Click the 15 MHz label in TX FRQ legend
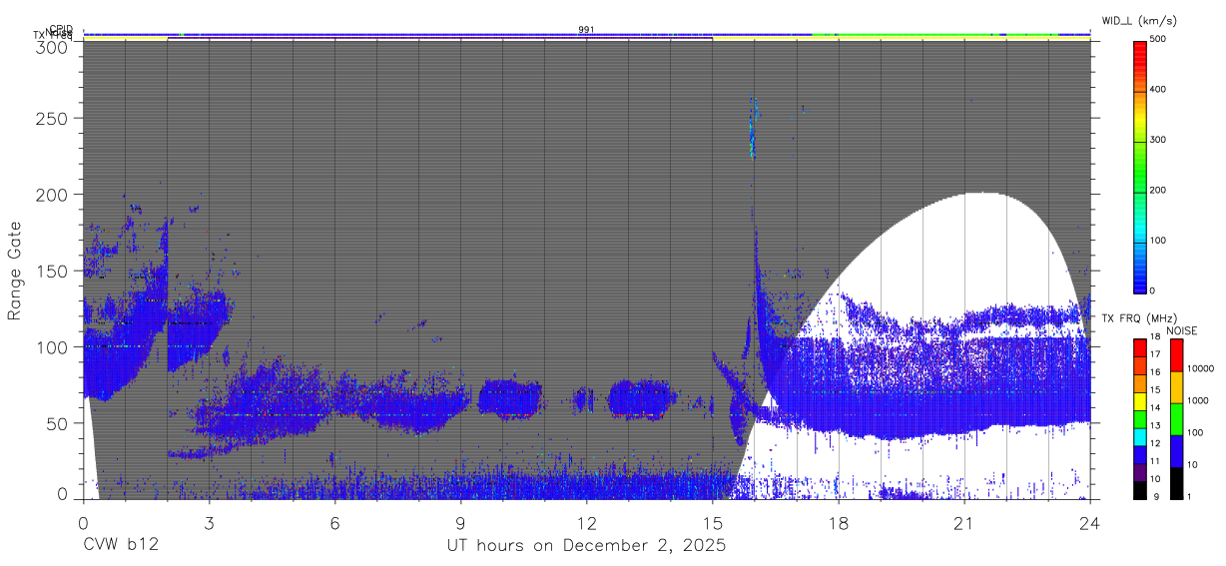 pyautogui.click(x=1157, y=390)
